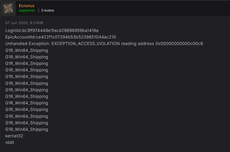Viewport: 230px width, 152px height.
Task: Select memory address 0x00000000000c00c8
Action: tap(179, 44)
